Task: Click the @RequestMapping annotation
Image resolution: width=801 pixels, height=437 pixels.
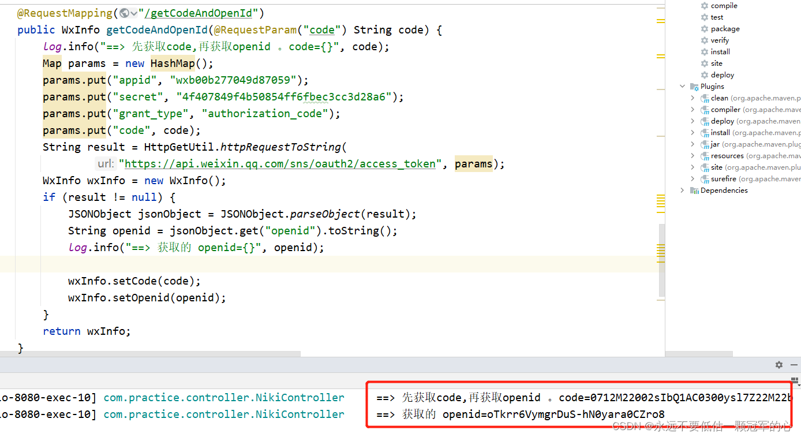Action: coord(65,13)
